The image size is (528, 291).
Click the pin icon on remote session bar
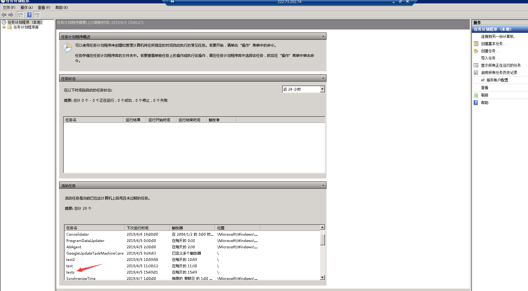pos(172,2)
